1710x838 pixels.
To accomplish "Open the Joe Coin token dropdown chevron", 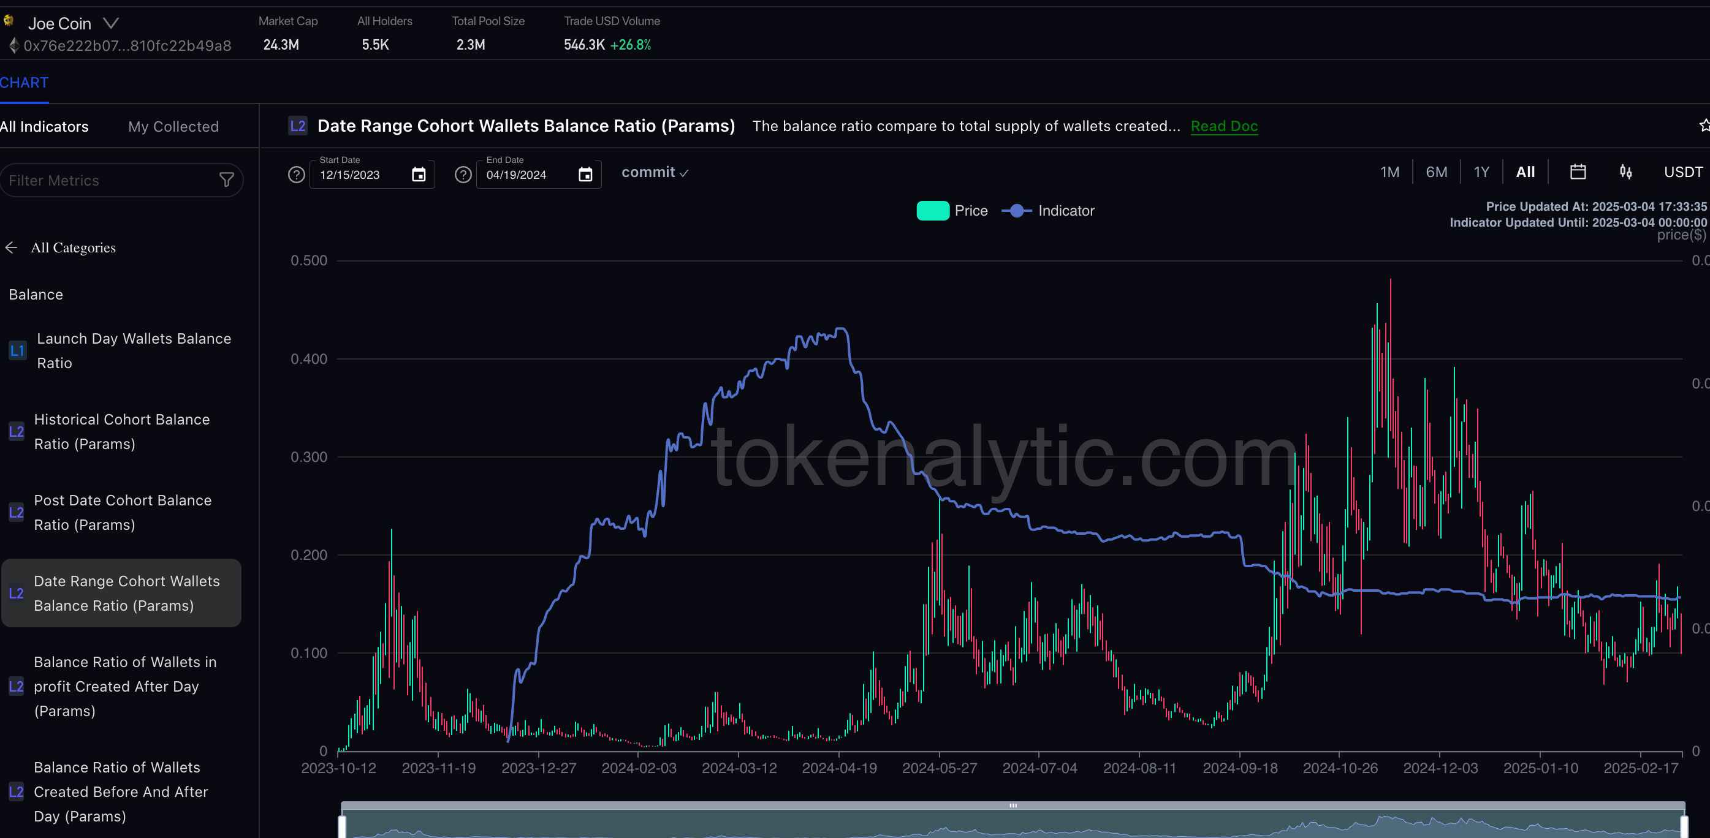I will pyautogui.click(x=111, y=23).
